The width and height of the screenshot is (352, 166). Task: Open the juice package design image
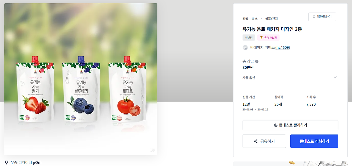coord(81,79)
